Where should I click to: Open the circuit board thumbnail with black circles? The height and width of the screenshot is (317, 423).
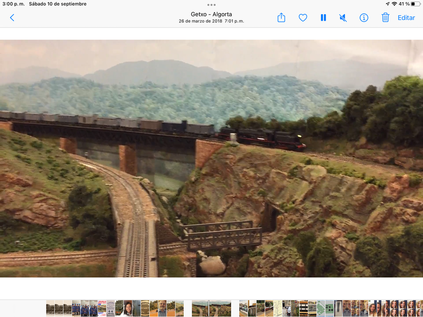329,308
